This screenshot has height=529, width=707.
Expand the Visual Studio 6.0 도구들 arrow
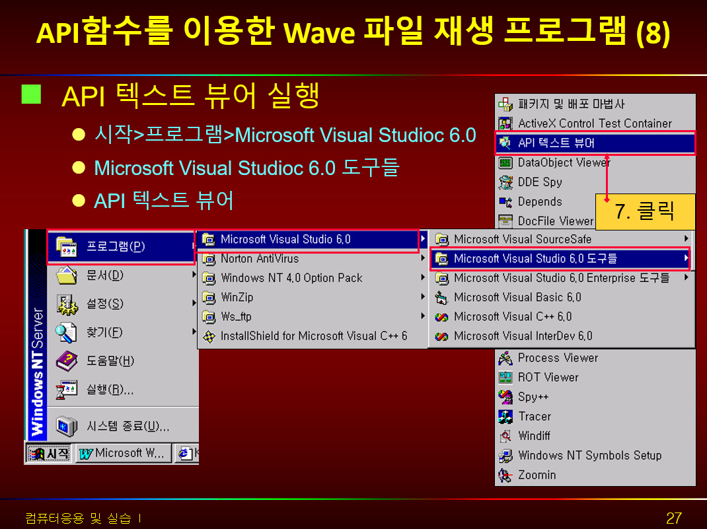[686, 258]
